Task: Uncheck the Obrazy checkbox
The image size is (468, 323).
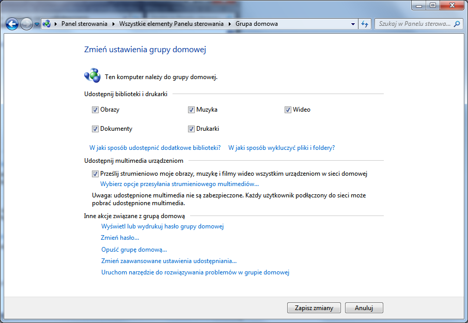Action: pos(95,110)
